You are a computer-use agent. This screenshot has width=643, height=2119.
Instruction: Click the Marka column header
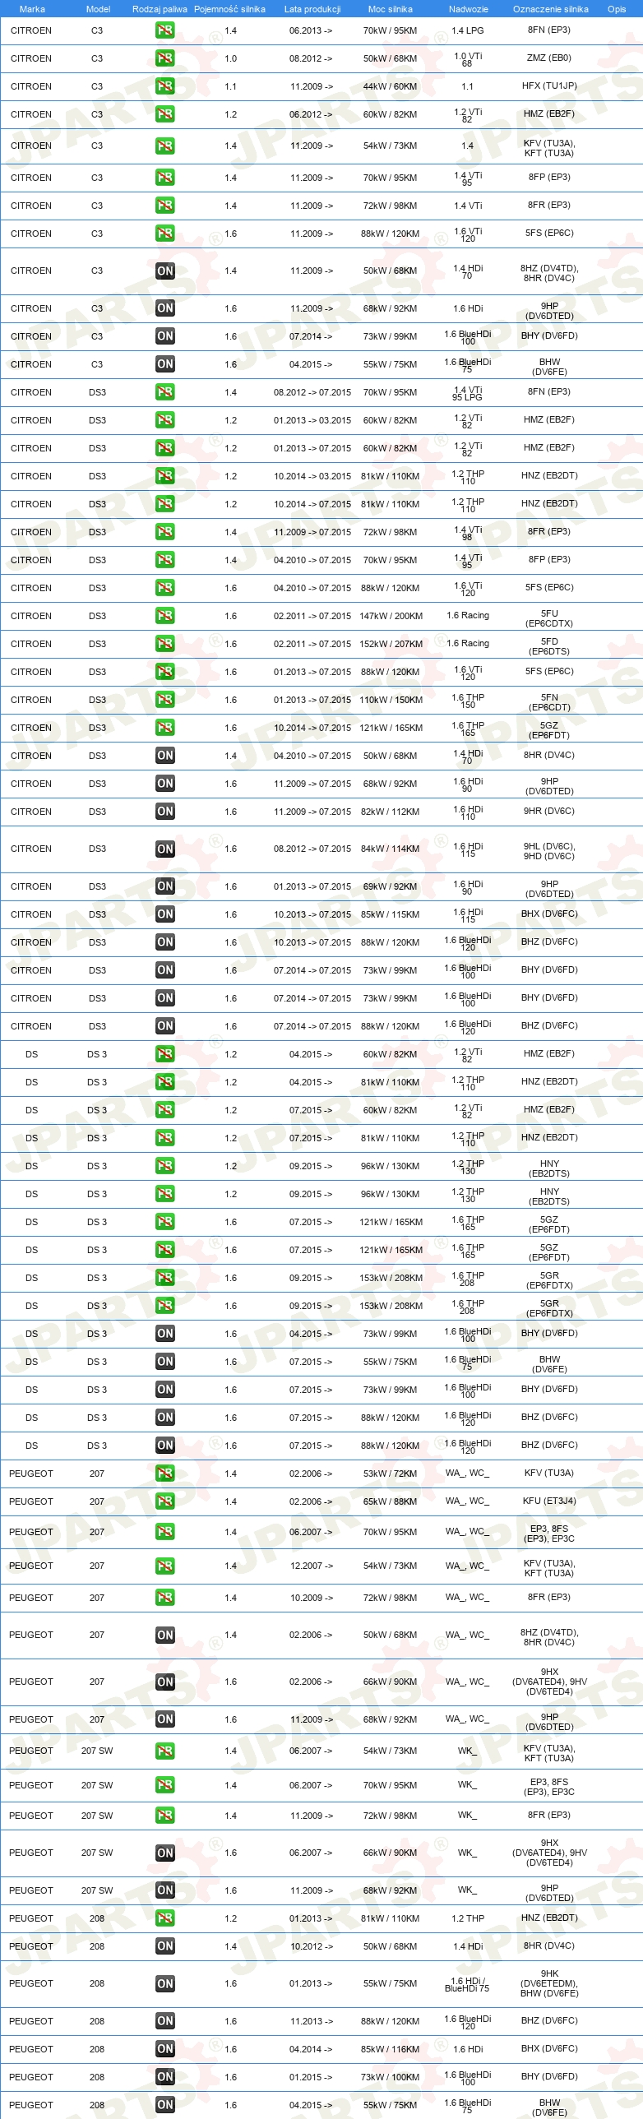coord(32,9)
